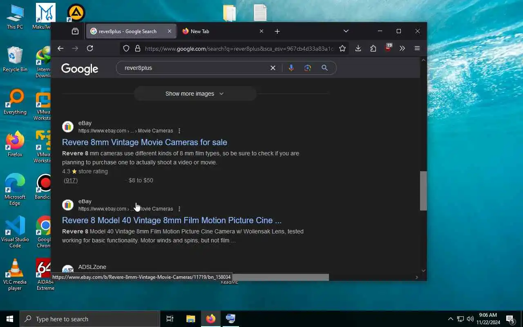Open options menu for second eBay result
Screen dimensions: 523x327
(x=179, y=209)
